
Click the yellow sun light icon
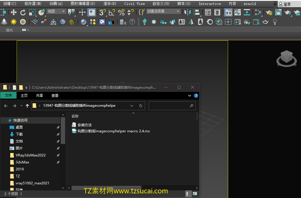(14, 22)
